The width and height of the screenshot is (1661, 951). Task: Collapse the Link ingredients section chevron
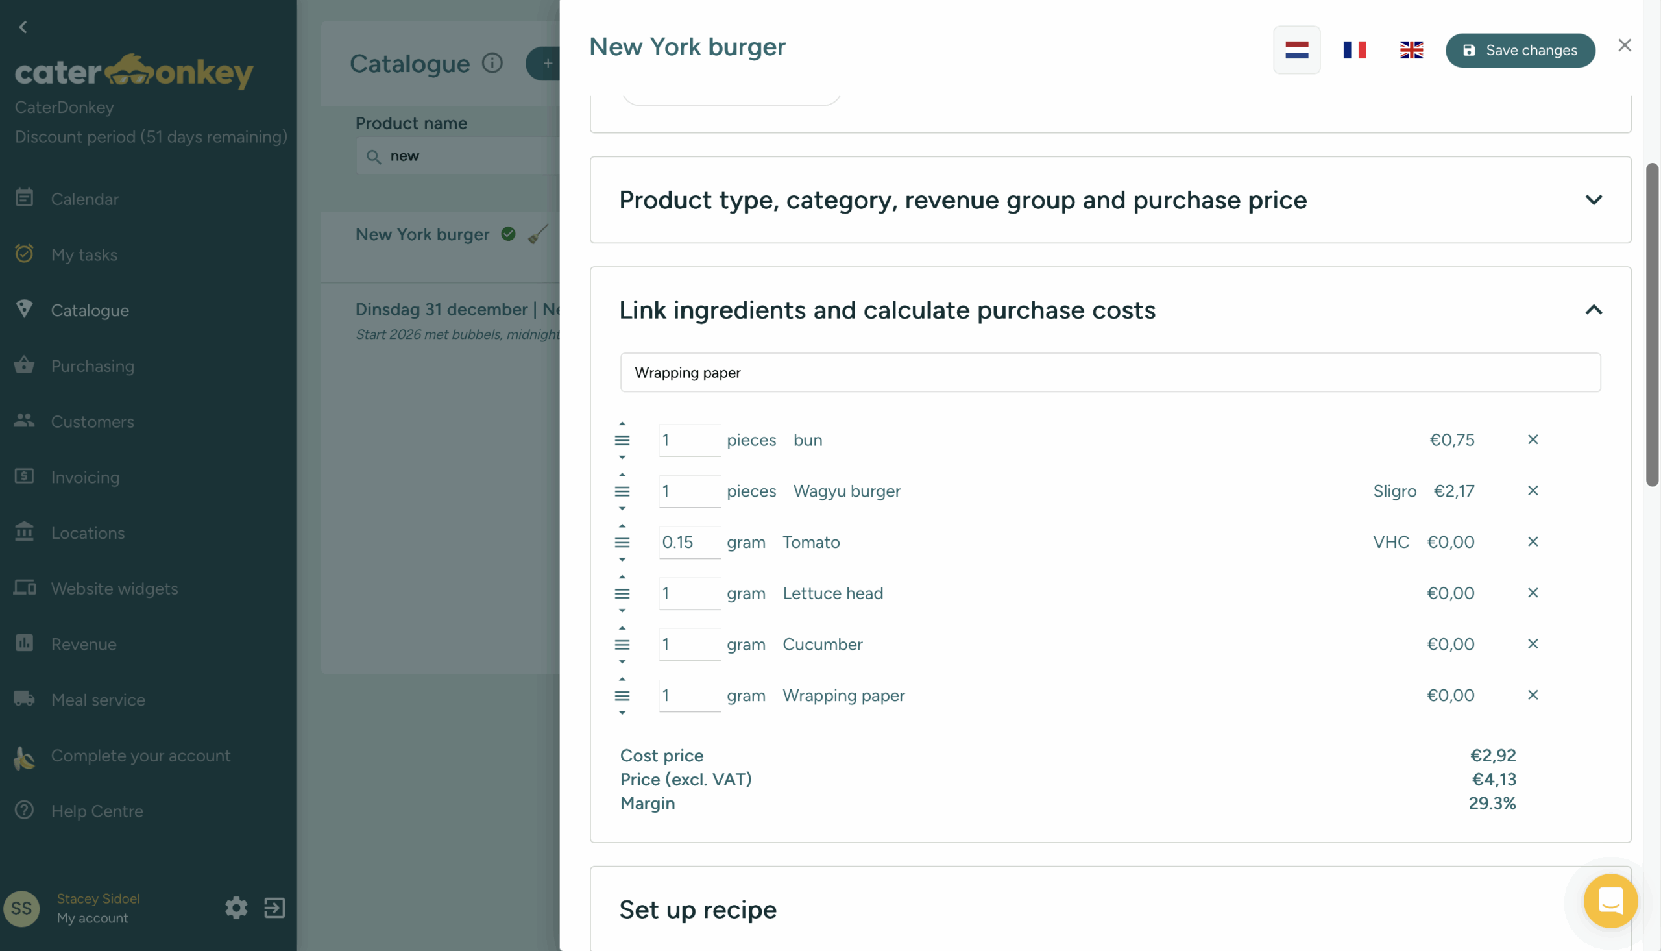click(1593, 310)
